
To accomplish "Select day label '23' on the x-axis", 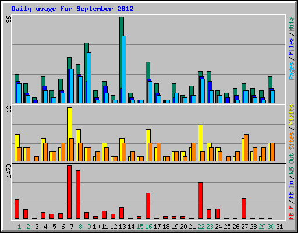I will pos(210,227).
